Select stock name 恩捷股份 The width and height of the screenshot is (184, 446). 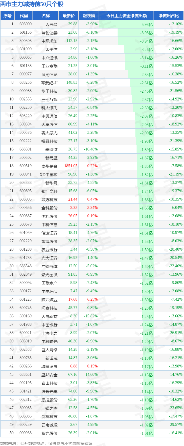point(49,400)
